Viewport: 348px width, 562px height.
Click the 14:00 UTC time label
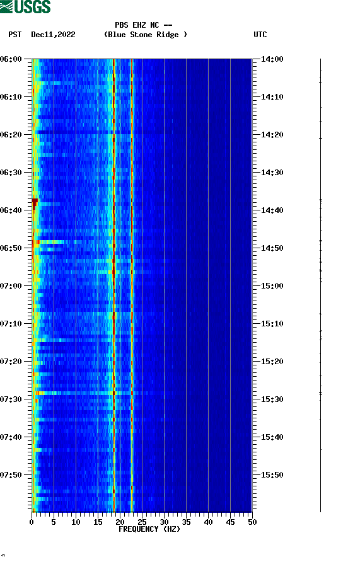272,59
